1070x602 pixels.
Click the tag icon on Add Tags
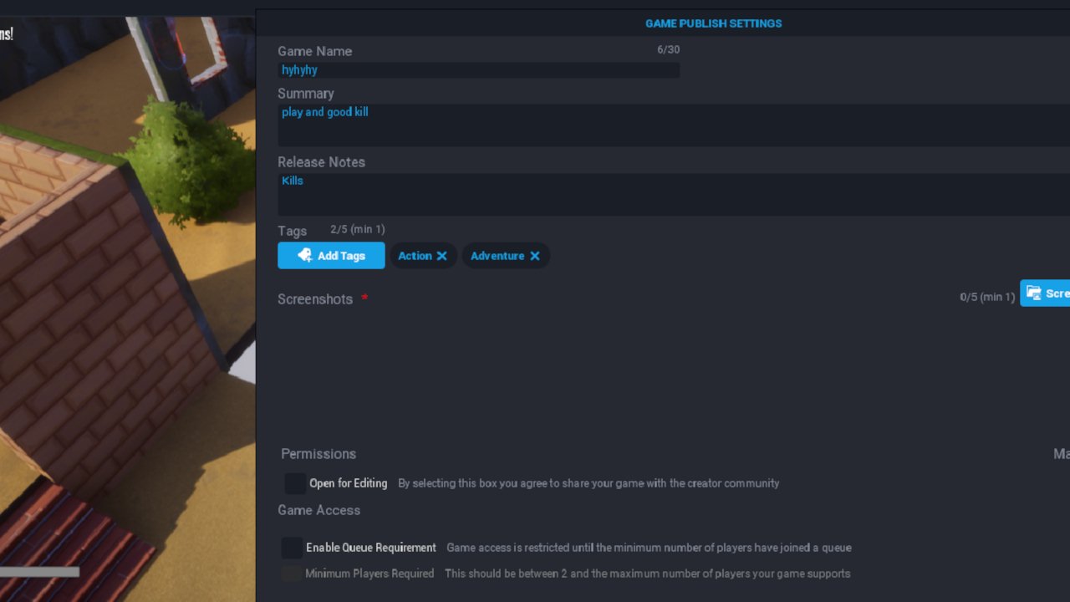[x=305, y=255]
